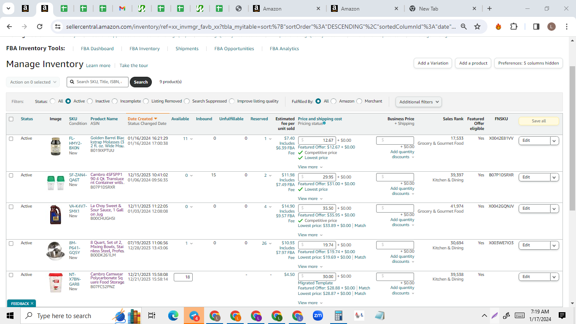Bookmark this page with the star icon

pos(477,27)
